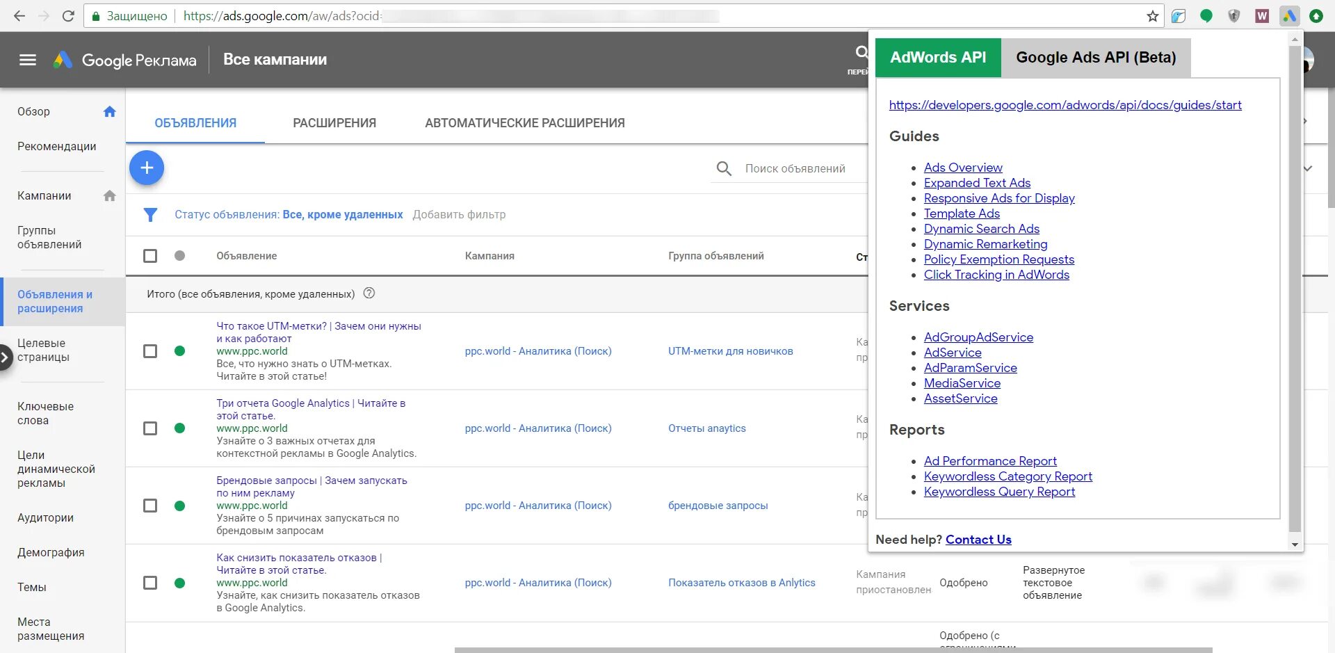Click the green circle browser extension
Screen dimensions: 1335x653
point(1206,16)
